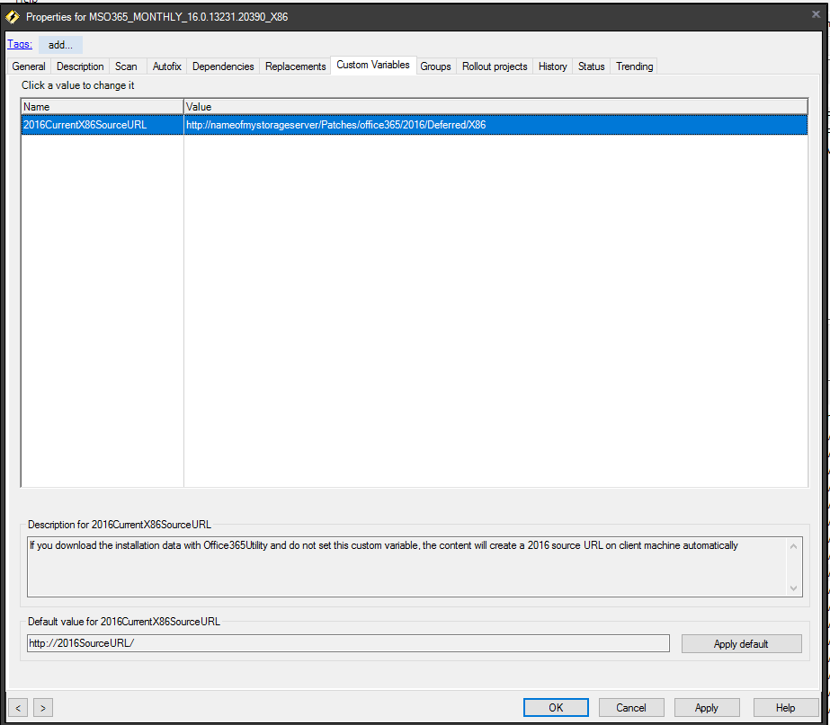Confirm changes with OK

pyautogui.click(x=555, y=707)
